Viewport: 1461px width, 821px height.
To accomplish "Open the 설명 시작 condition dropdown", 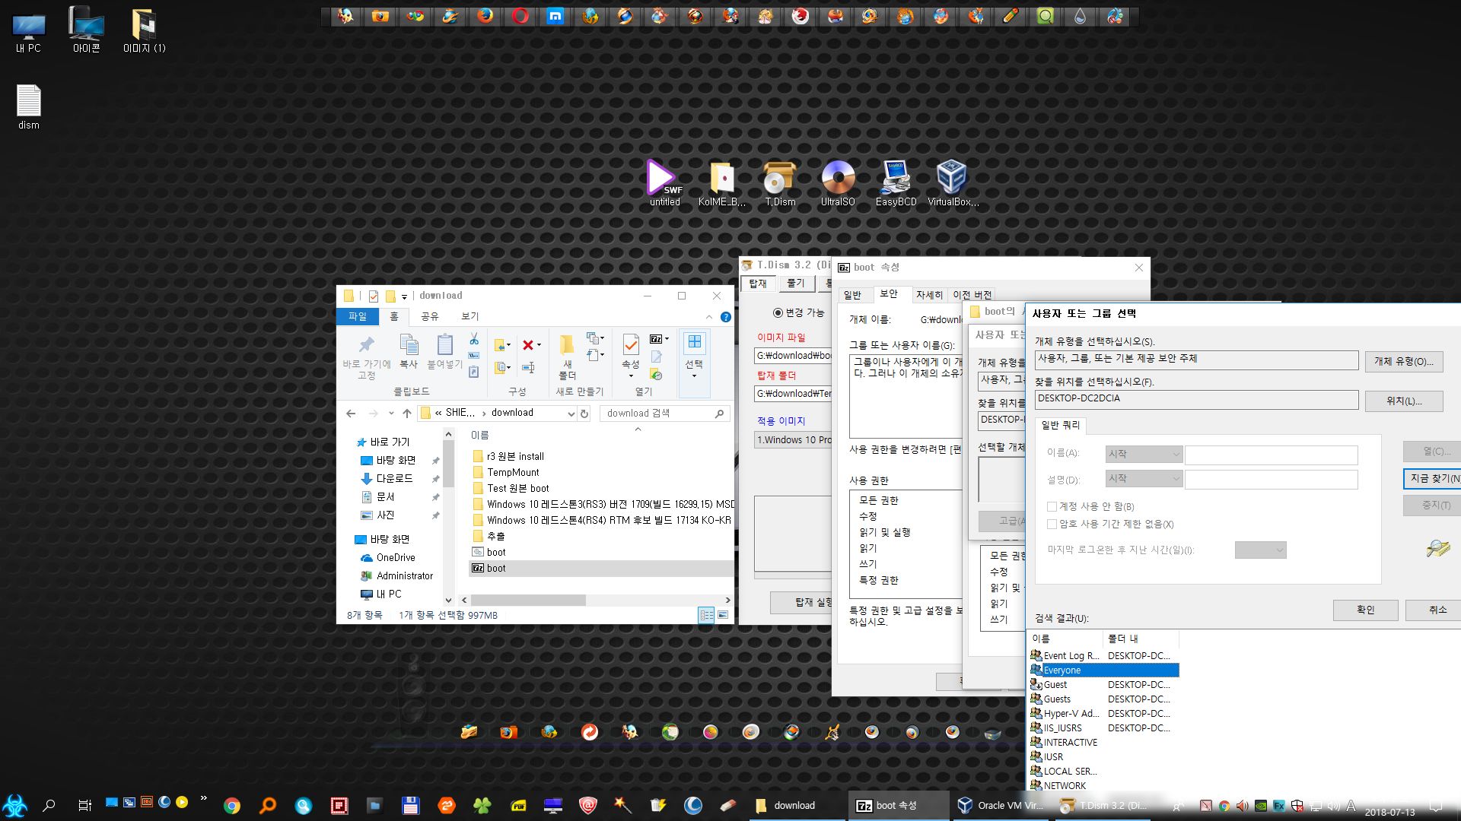I will [x=1144, y=478].
